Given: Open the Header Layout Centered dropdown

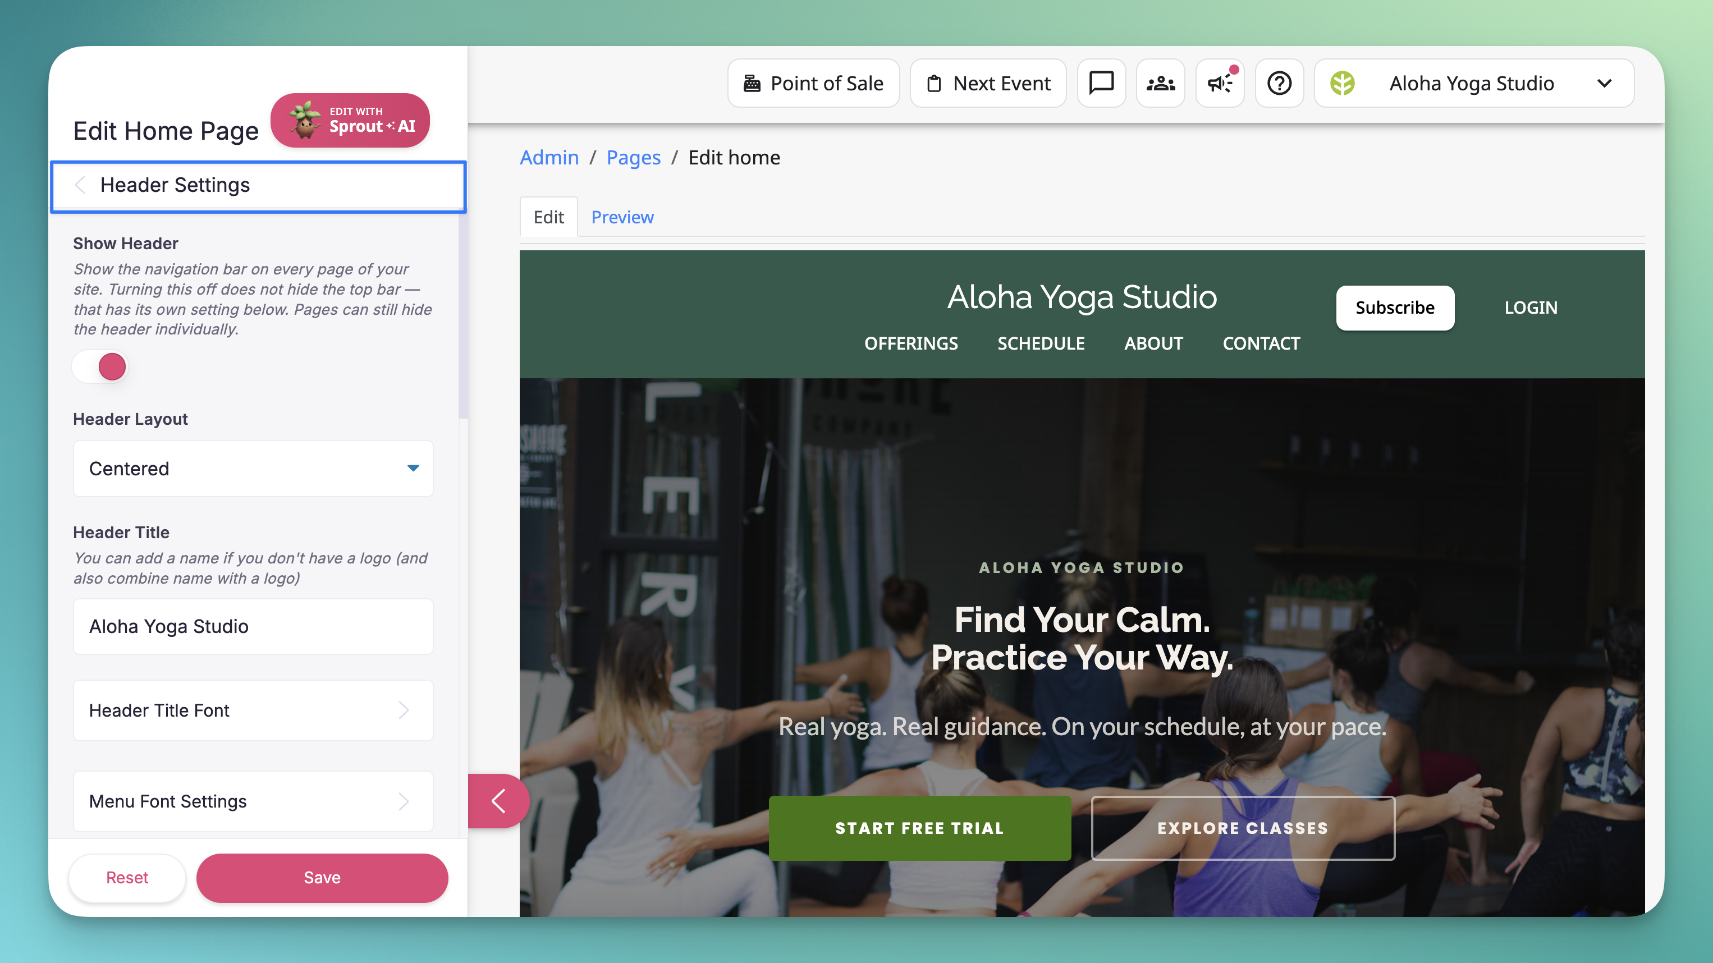Looking at the screenshot, I should click(253, 468).
